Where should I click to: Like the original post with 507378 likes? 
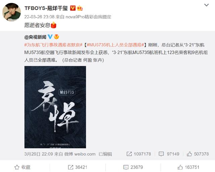(198, 154)
